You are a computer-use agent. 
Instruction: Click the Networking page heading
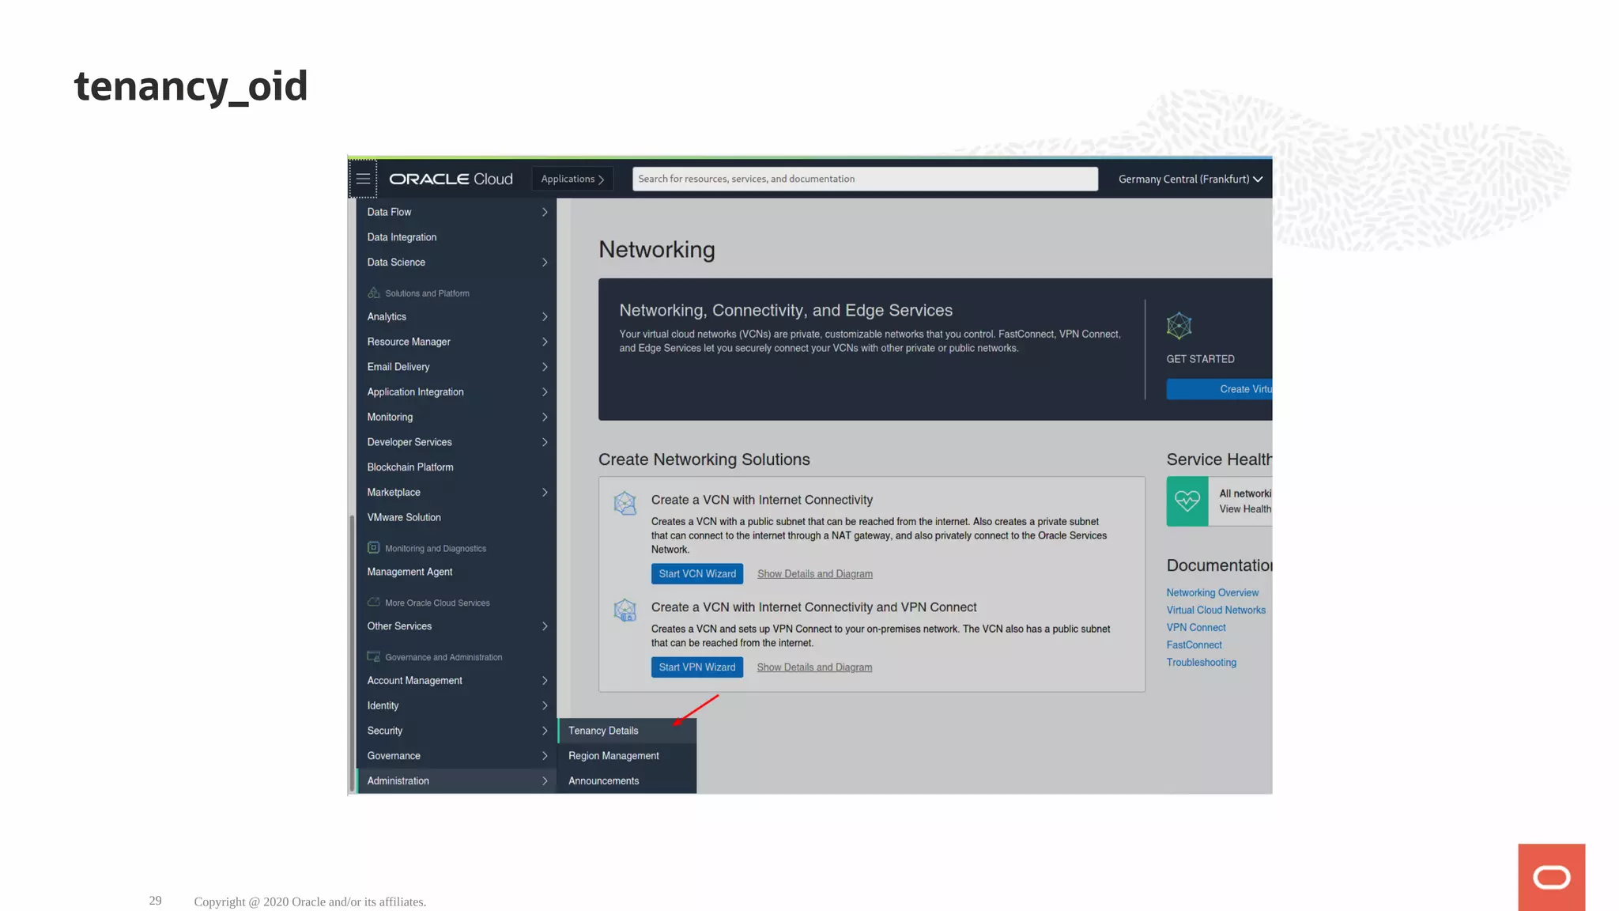point(657,250)
